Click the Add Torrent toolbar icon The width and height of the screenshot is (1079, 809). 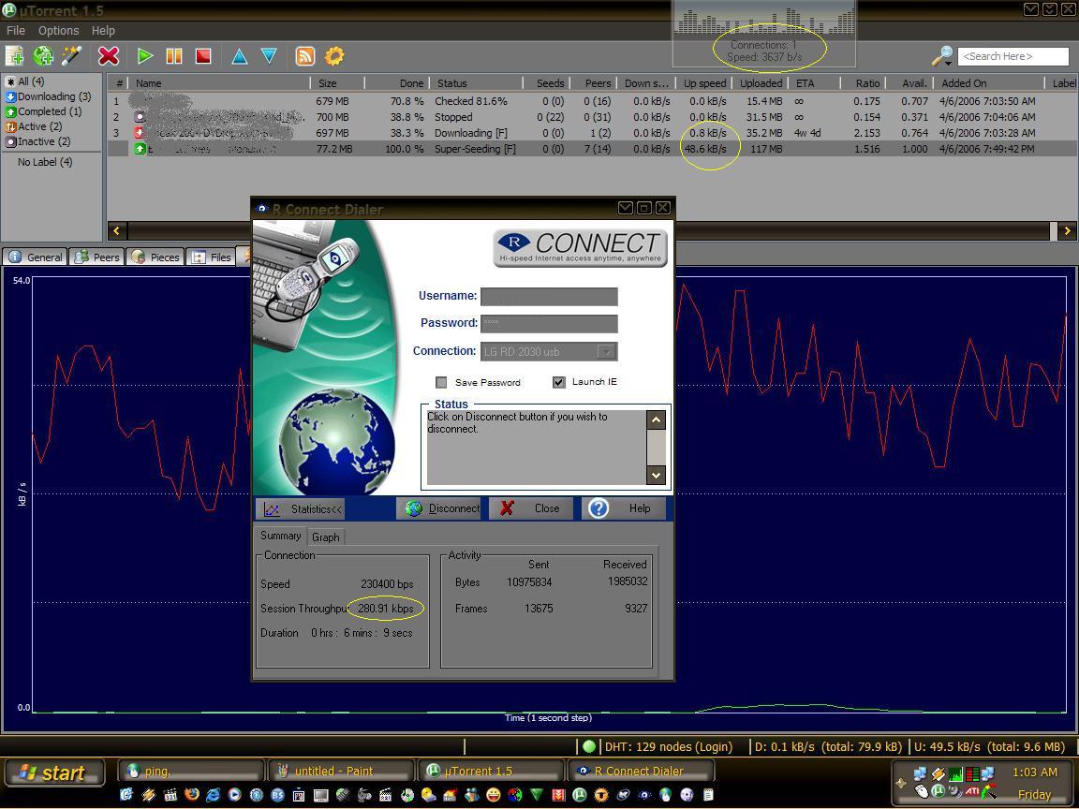tap(14, 56)
